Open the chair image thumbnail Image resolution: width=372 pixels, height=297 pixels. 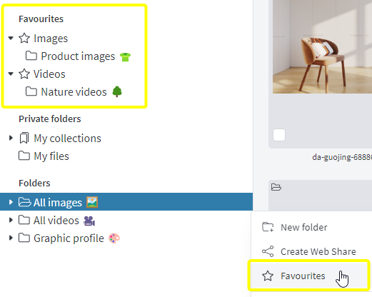322,46
